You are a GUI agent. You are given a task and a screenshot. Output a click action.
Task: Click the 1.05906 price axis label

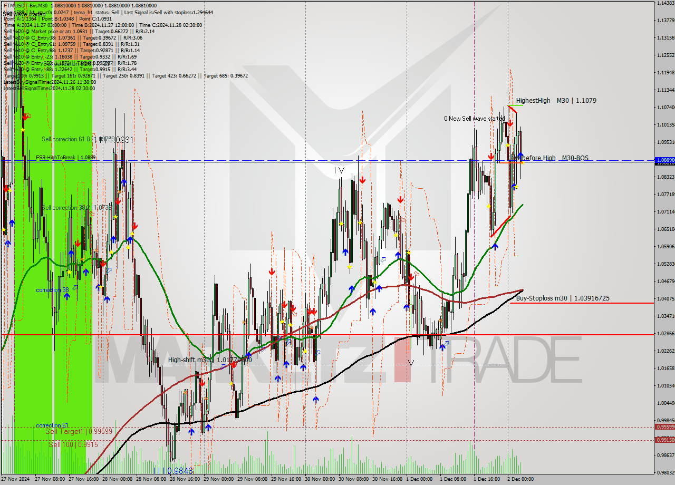[666, 246]
